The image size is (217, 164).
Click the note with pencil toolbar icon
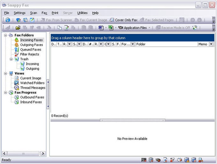pyautogui.click(x=32, y=20)
